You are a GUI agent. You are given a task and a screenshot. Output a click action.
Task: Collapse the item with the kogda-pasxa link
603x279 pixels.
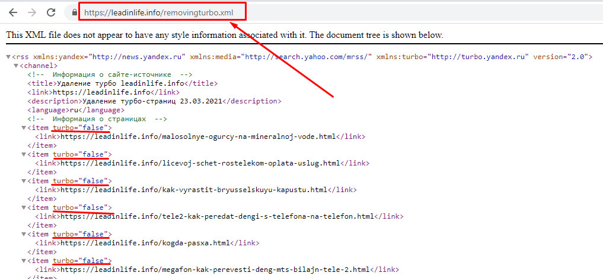pos(24,234)
